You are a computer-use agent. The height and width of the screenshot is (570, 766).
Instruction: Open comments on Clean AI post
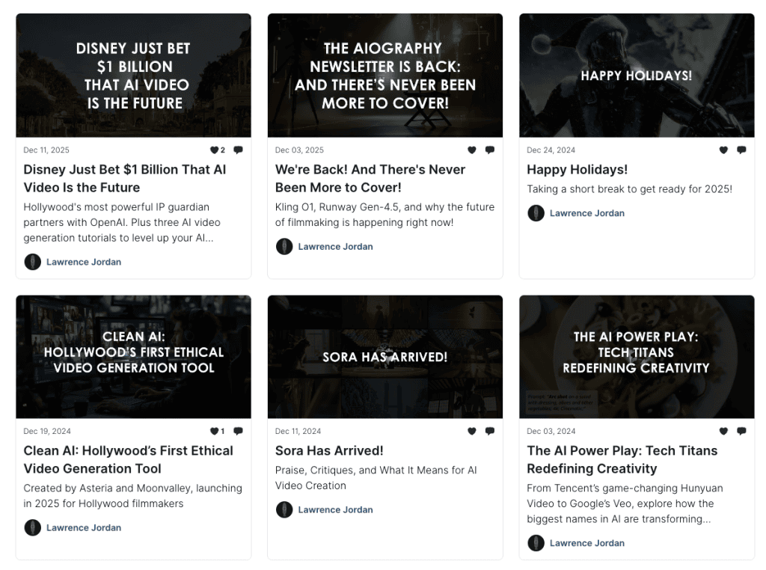(238, 432)
